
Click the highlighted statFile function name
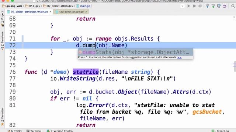[86, 72]
